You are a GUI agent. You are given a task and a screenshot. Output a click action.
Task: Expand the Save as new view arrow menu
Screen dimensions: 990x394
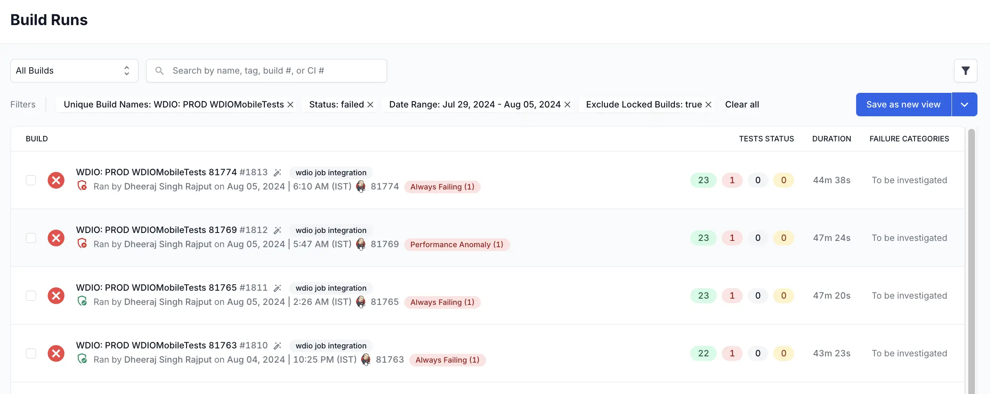pyautogui.click(x=964, y=105)
